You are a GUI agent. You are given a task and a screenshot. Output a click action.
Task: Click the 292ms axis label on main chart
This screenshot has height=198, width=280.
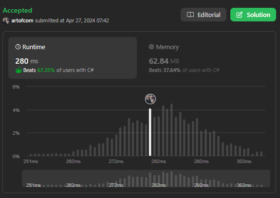click(201, 162)
